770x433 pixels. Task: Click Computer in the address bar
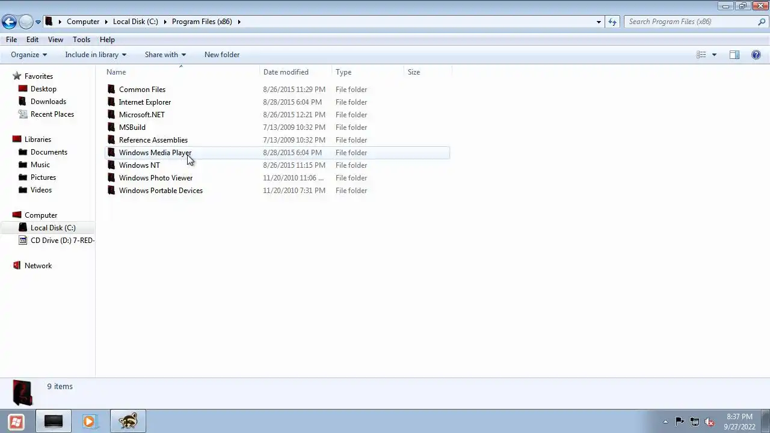coord(83,22)
